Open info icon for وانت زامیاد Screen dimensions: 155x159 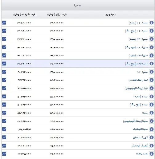coord(152,154)
